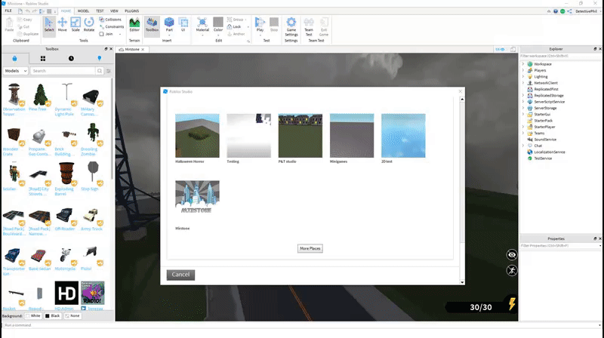Toggle Collisions in the Tools group

(x=110, y=20)
